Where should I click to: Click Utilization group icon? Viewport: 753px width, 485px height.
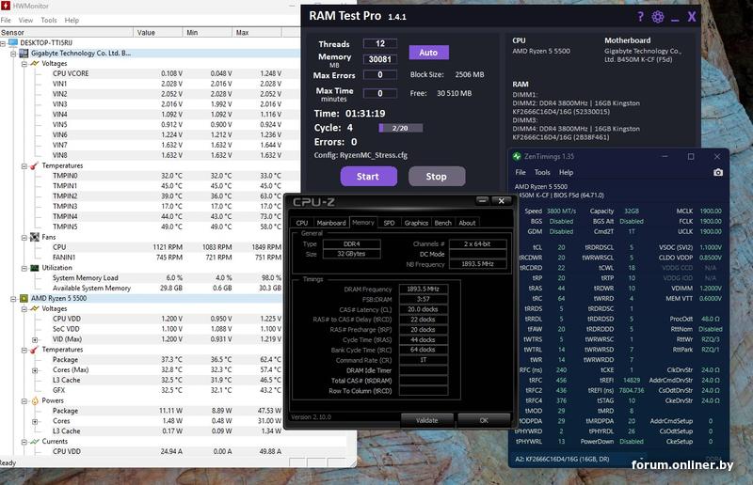click(x=35, y=268)
